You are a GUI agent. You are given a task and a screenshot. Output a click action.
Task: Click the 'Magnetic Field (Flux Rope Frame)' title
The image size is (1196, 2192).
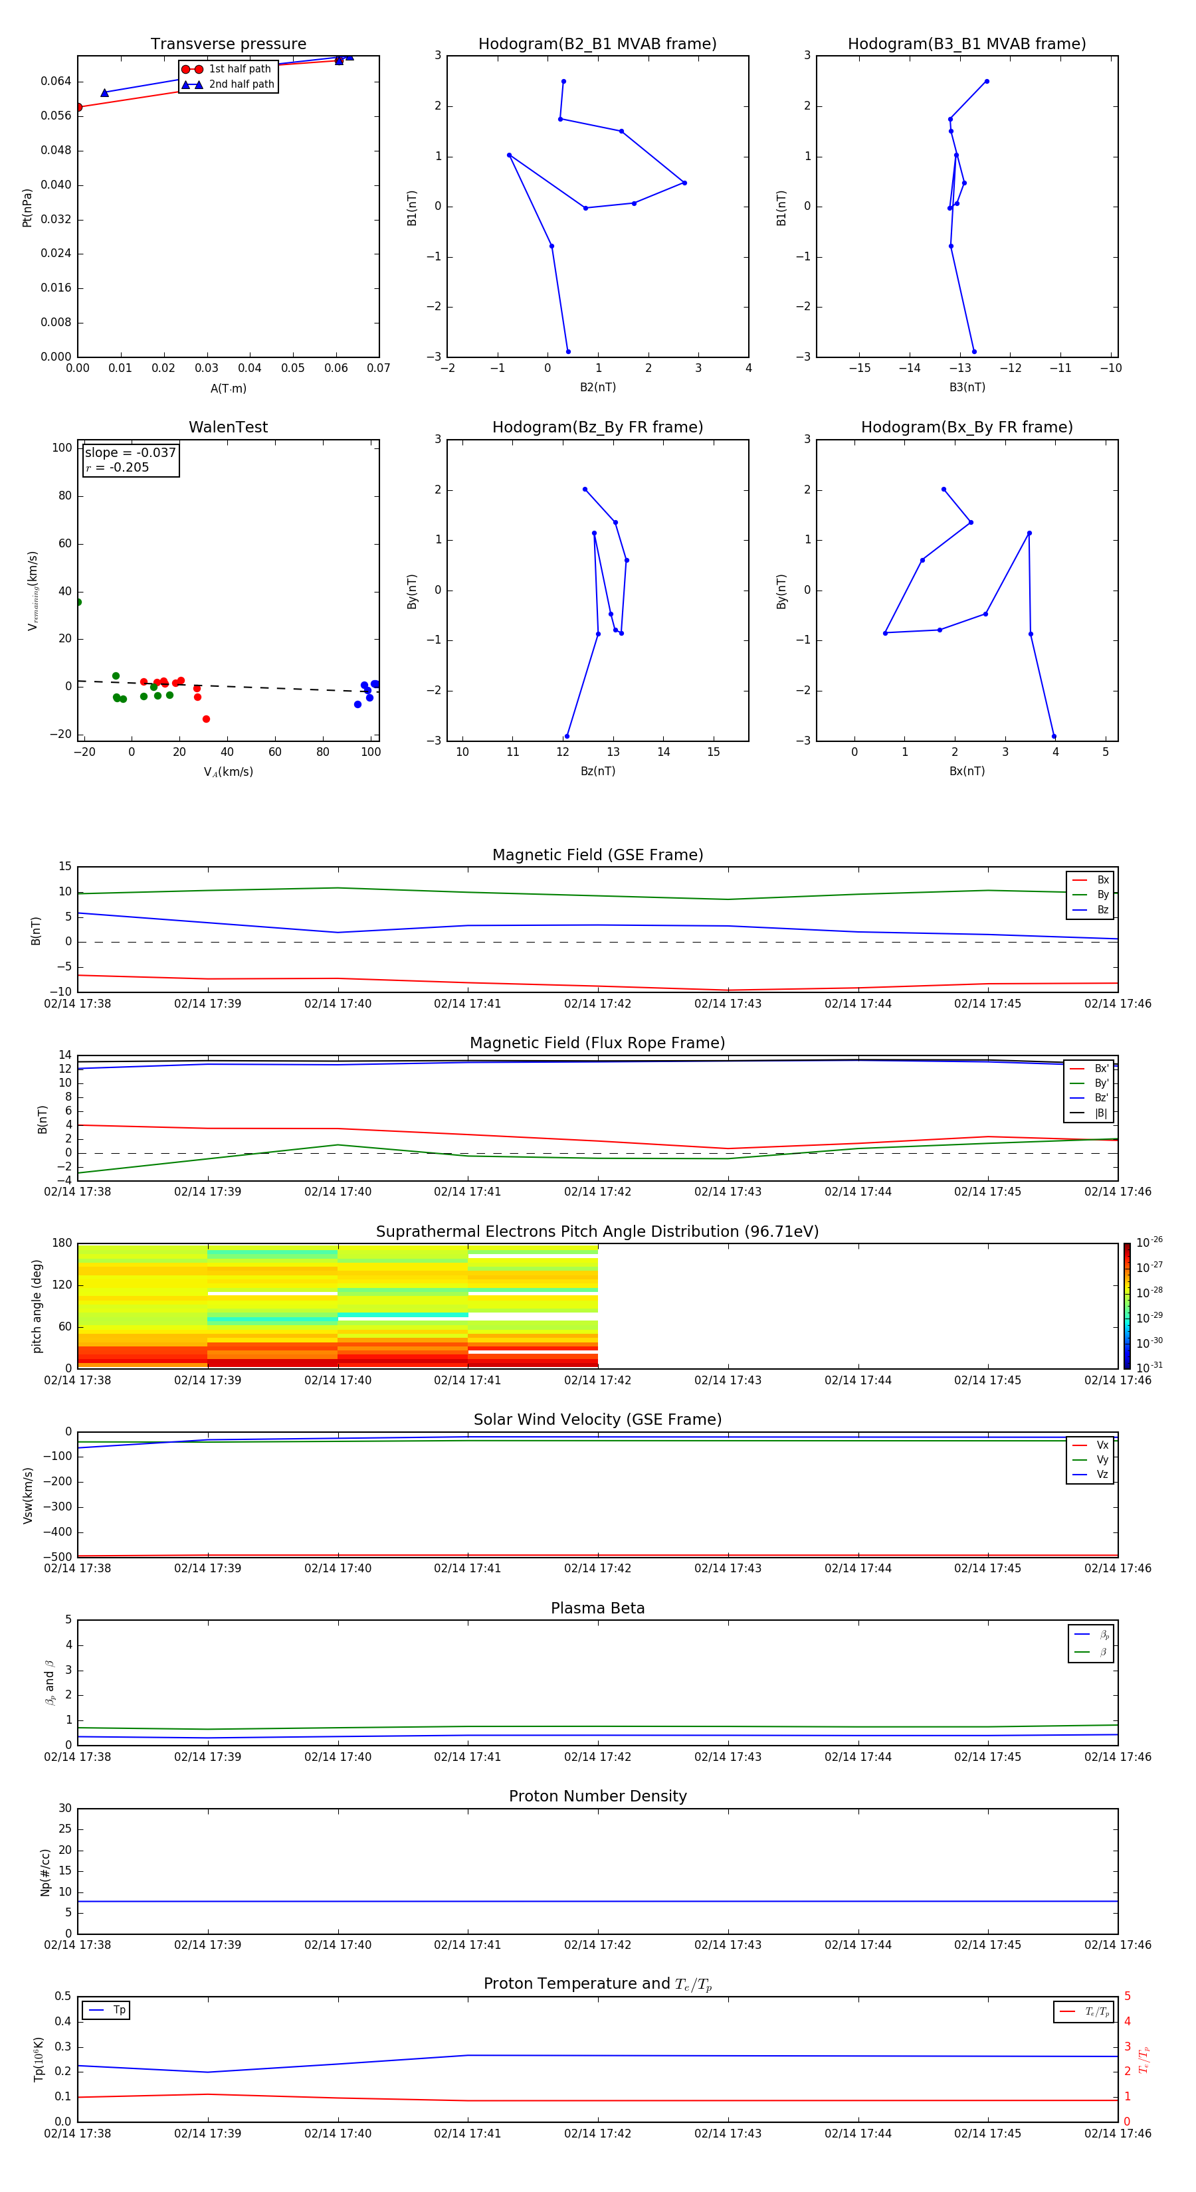pos(597,1044)
